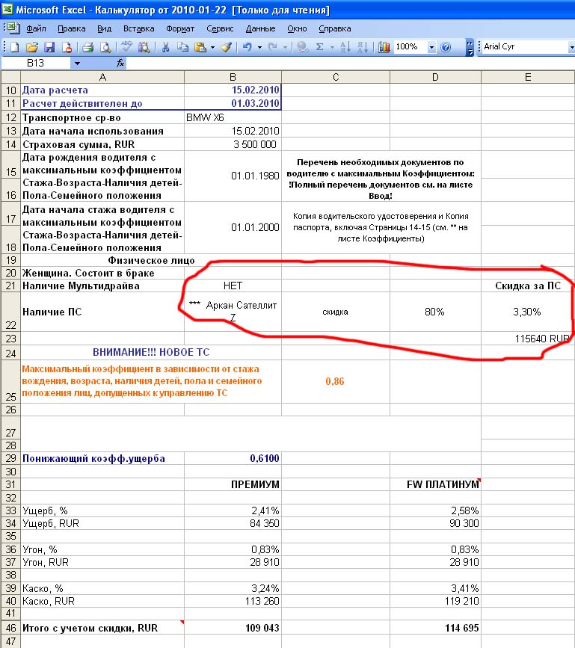
Task: Select the Аркан Сателлит Z cell
Action: [x=233, y=312]
